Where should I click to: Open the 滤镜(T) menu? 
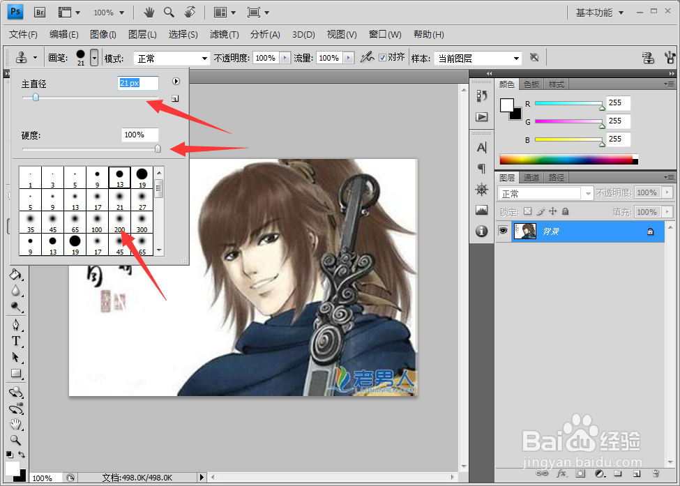point(224,34)
